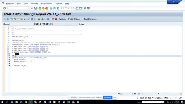Click the INS insert mode indicator
The height and width of the screenshot is (104, 185).
click(166, 98)
